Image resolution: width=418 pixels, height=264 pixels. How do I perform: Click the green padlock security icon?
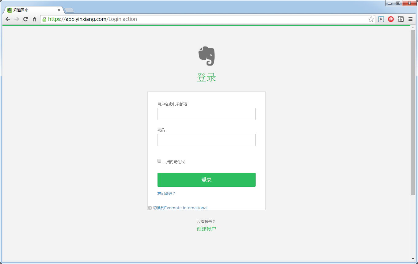[x=44, y=19]
